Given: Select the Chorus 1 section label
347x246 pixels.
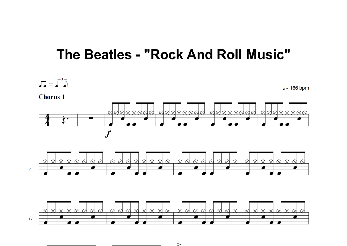Looking at the screenshot, I should 52,97.
